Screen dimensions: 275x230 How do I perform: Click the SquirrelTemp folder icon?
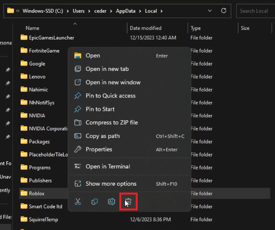tap(24, 219)
